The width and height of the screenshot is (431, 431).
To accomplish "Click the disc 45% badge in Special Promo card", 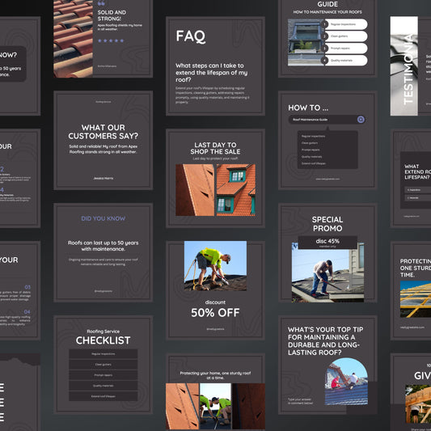I will tap(327, 243).
